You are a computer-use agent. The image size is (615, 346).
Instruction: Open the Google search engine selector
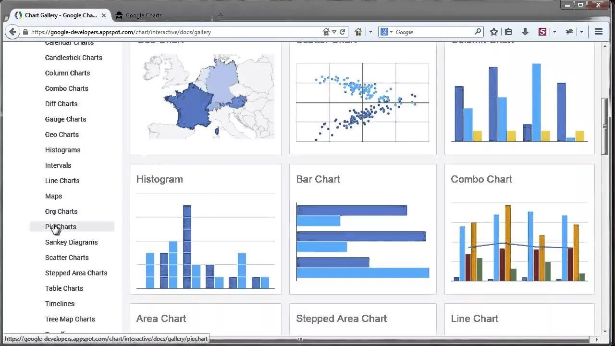[386, 32]
